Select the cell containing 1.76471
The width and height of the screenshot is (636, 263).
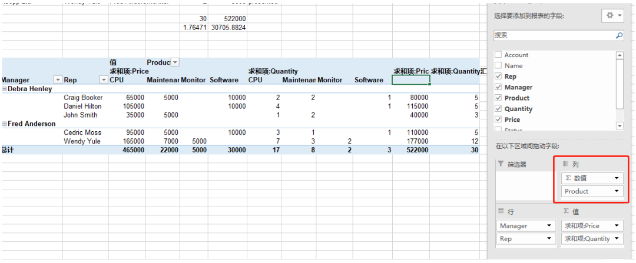pos(195,28)
